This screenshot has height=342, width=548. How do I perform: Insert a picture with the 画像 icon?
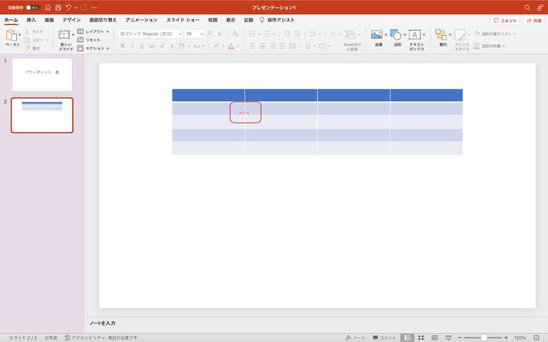click(x=377, y=34)
